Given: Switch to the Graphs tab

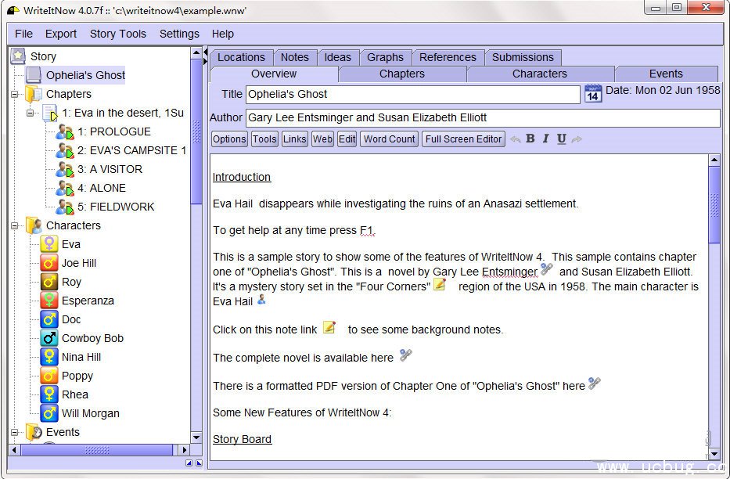Looking at the screenshot, I should click(385, 57).
